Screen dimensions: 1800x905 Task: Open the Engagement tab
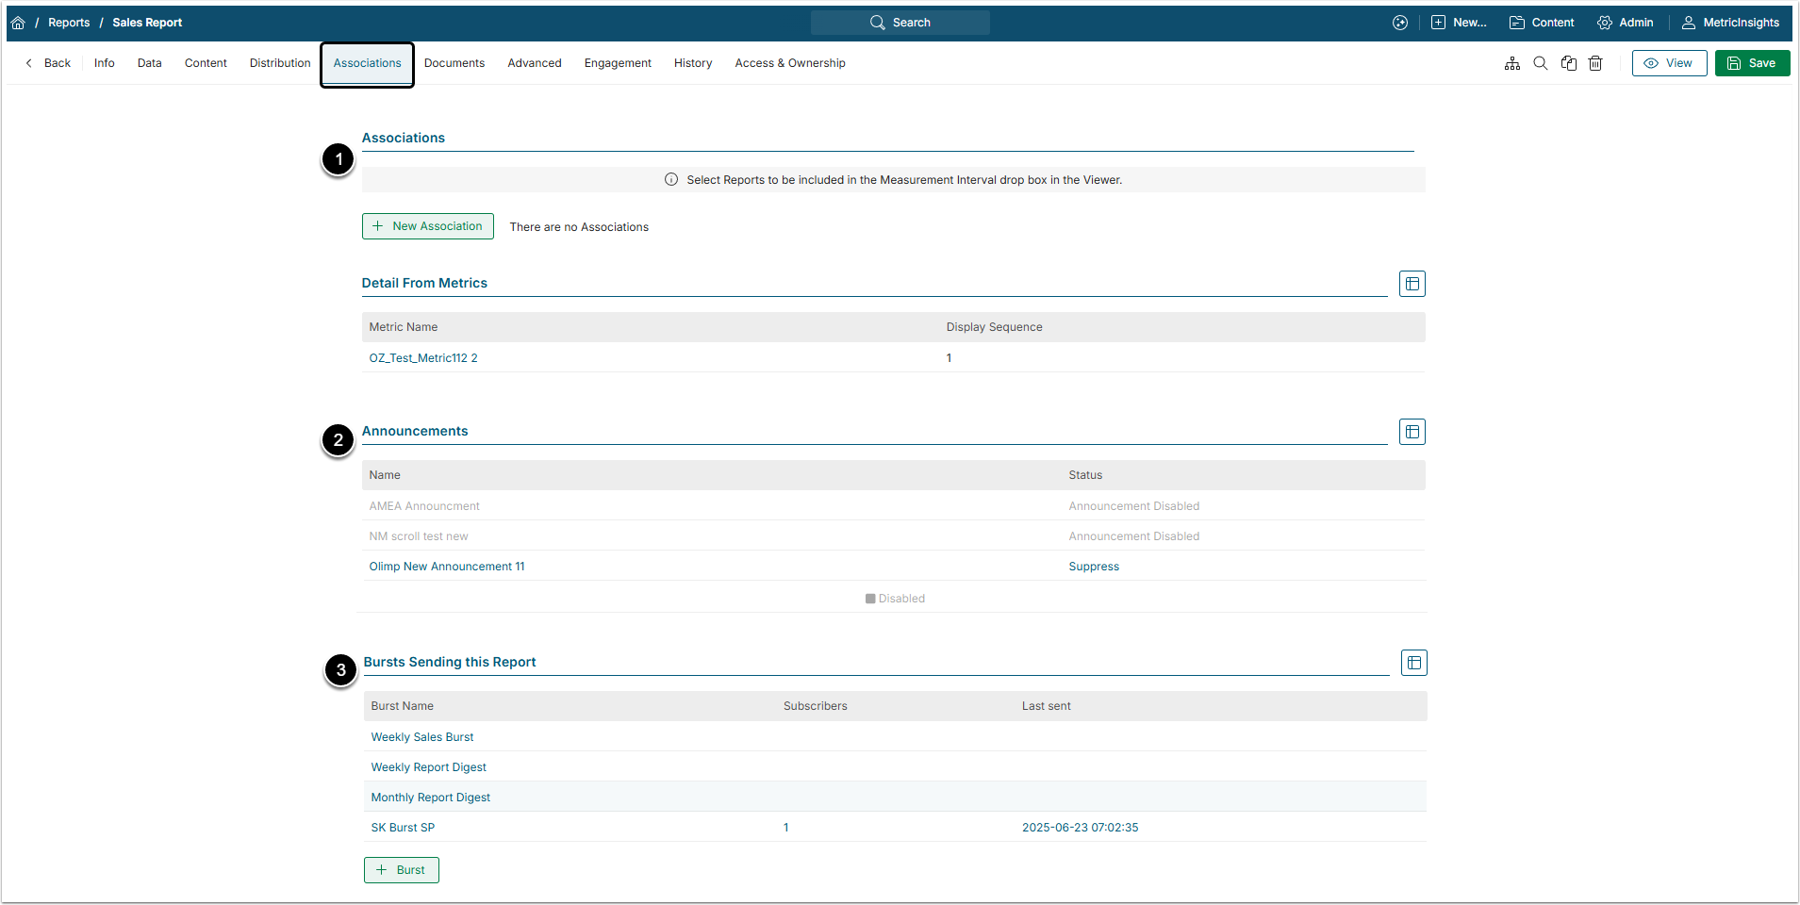(618, 63)
